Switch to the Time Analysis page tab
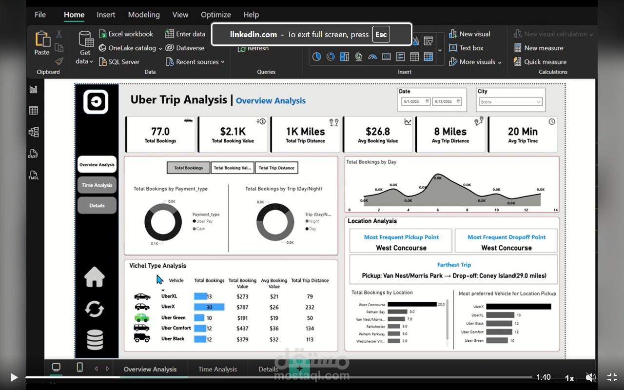Viewport: 624px width, 390px height. coord(217,369)
